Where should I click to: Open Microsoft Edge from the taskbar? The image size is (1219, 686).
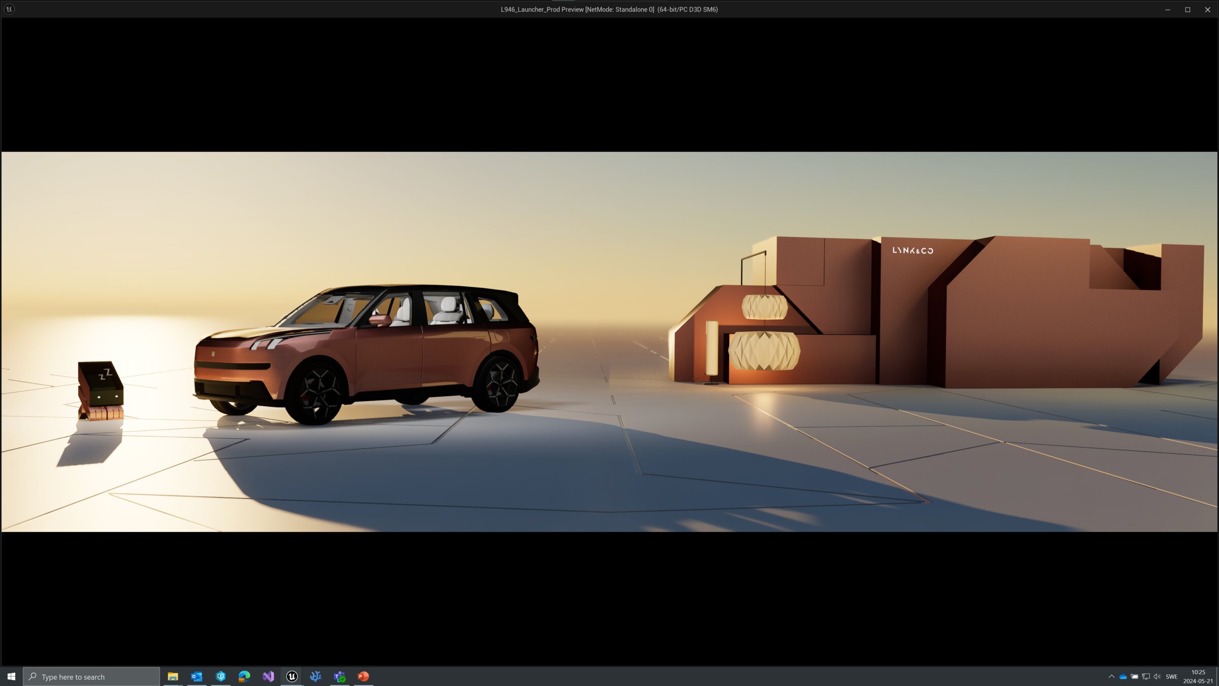point(244,676)
